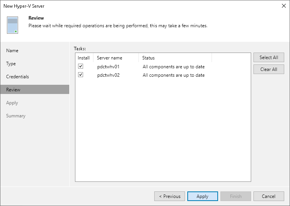Select server name pdctwhv02
The height and width of the screenshot is (206, 290).
pos(108,75)
